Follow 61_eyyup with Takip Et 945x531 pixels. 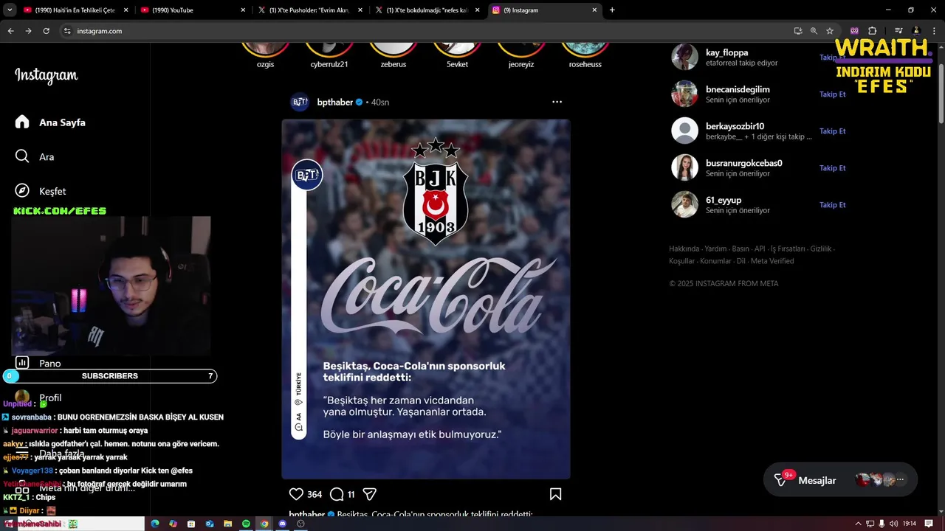[x=832, y=205]
